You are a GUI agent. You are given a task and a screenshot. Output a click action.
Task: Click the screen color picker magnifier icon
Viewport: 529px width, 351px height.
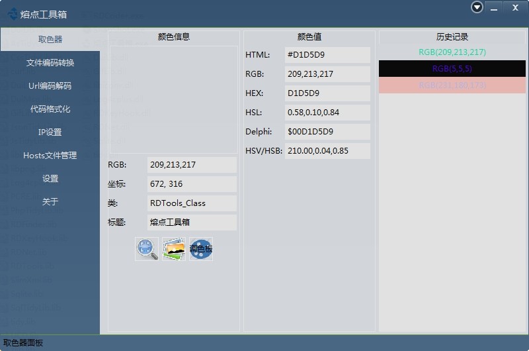[x=147, y=249]
